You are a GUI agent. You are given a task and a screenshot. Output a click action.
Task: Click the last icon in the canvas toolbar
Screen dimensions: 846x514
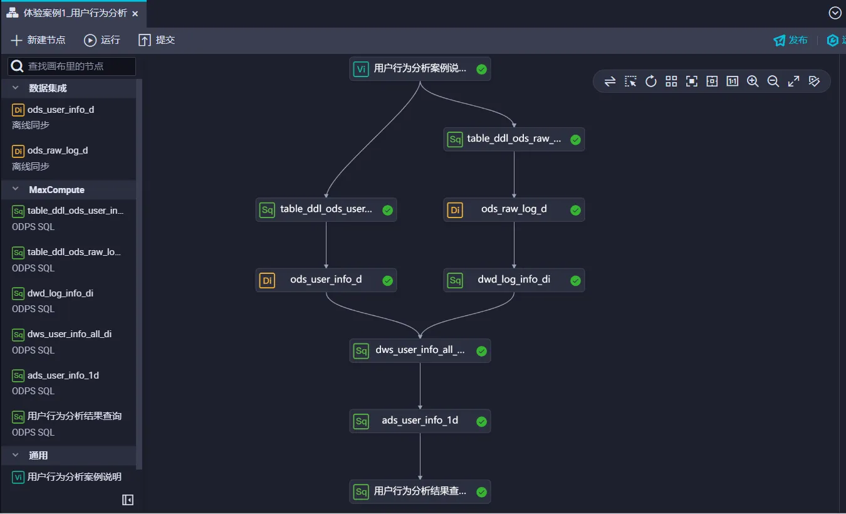click(814, 81)
